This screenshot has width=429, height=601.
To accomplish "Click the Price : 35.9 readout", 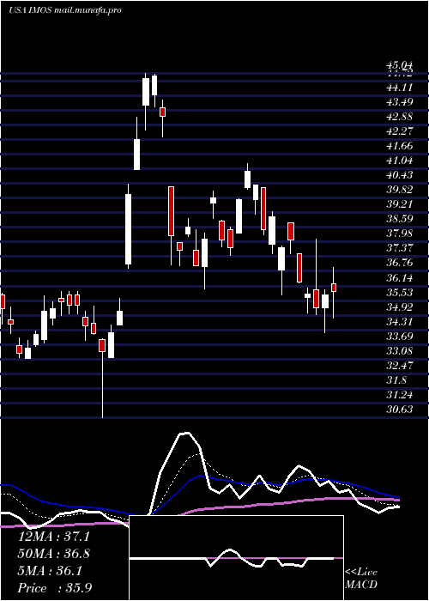I will 55,588.
